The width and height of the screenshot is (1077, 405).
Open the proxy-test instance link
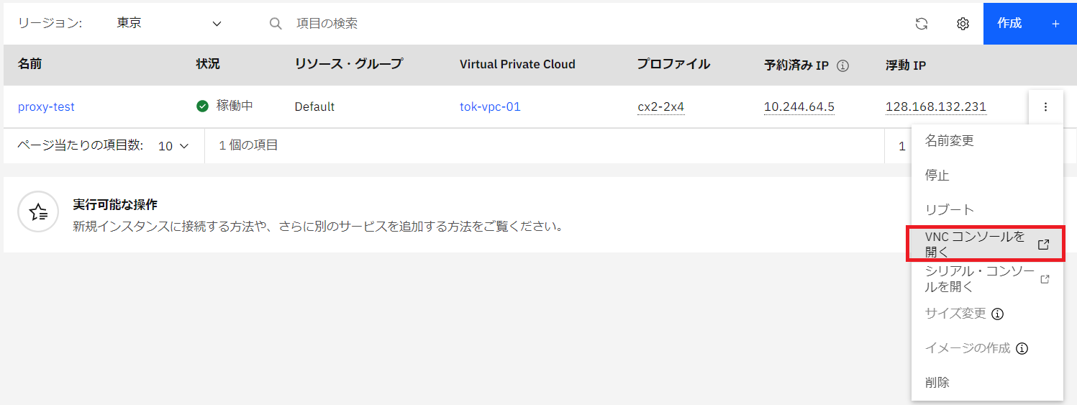pos(46,107)
